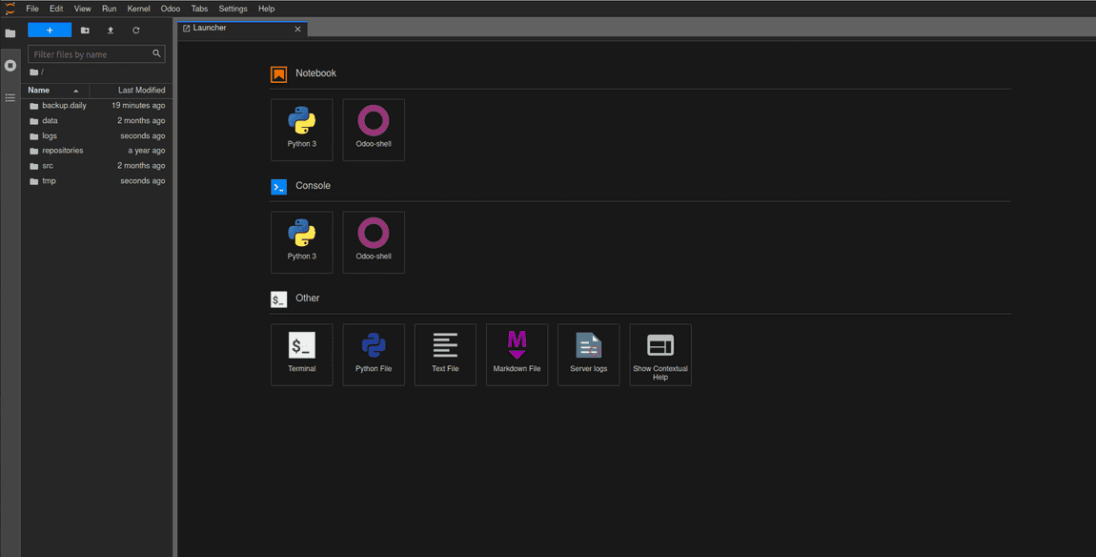Create a new Text File
The image size is (1096, 557).
tap(445, 355)
